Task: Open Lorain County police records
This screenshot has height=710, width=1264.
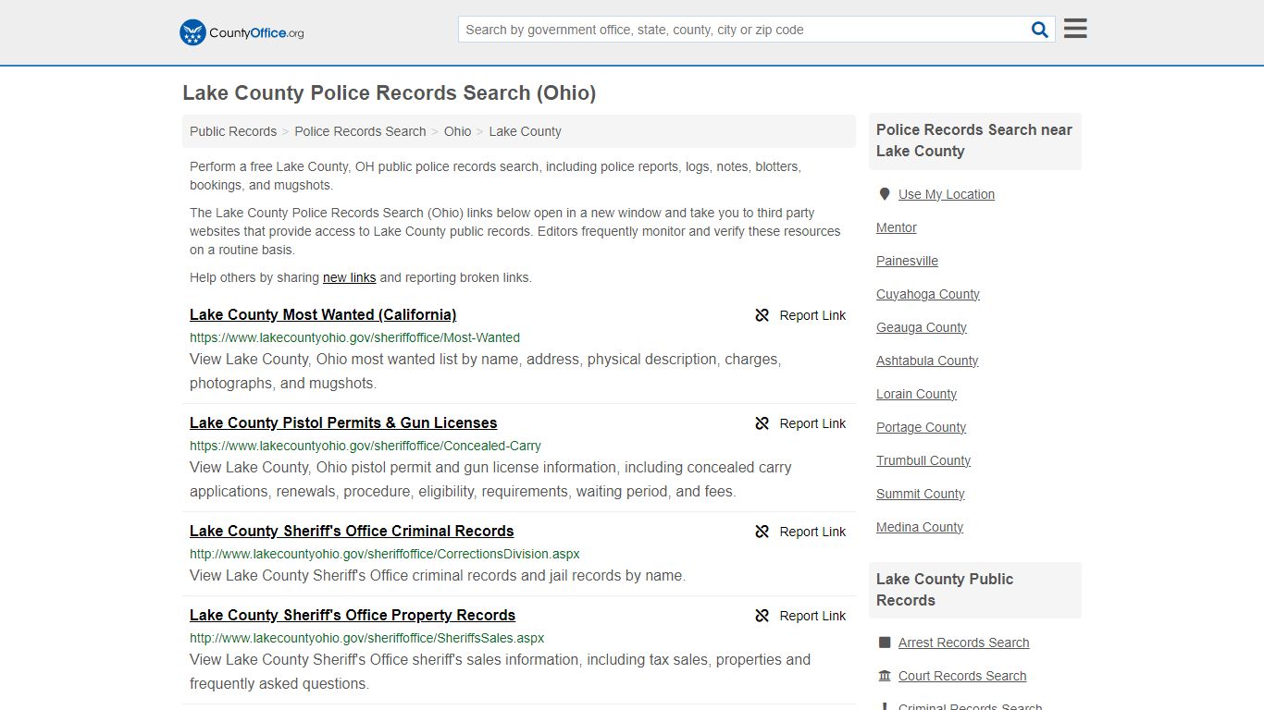Action: (x=916, y=394)
